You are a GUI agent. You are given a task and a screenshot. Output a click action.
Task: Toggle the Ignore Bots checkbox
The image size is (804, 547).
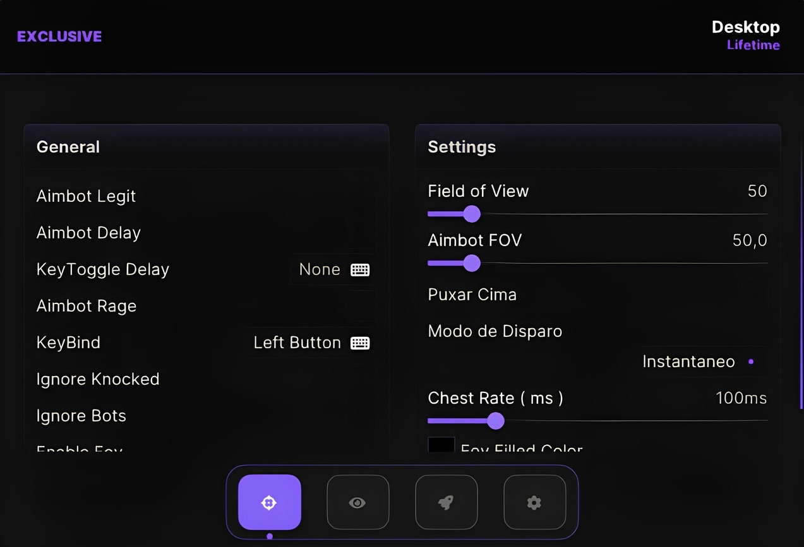pyautogui.click(x=360, y=416)
